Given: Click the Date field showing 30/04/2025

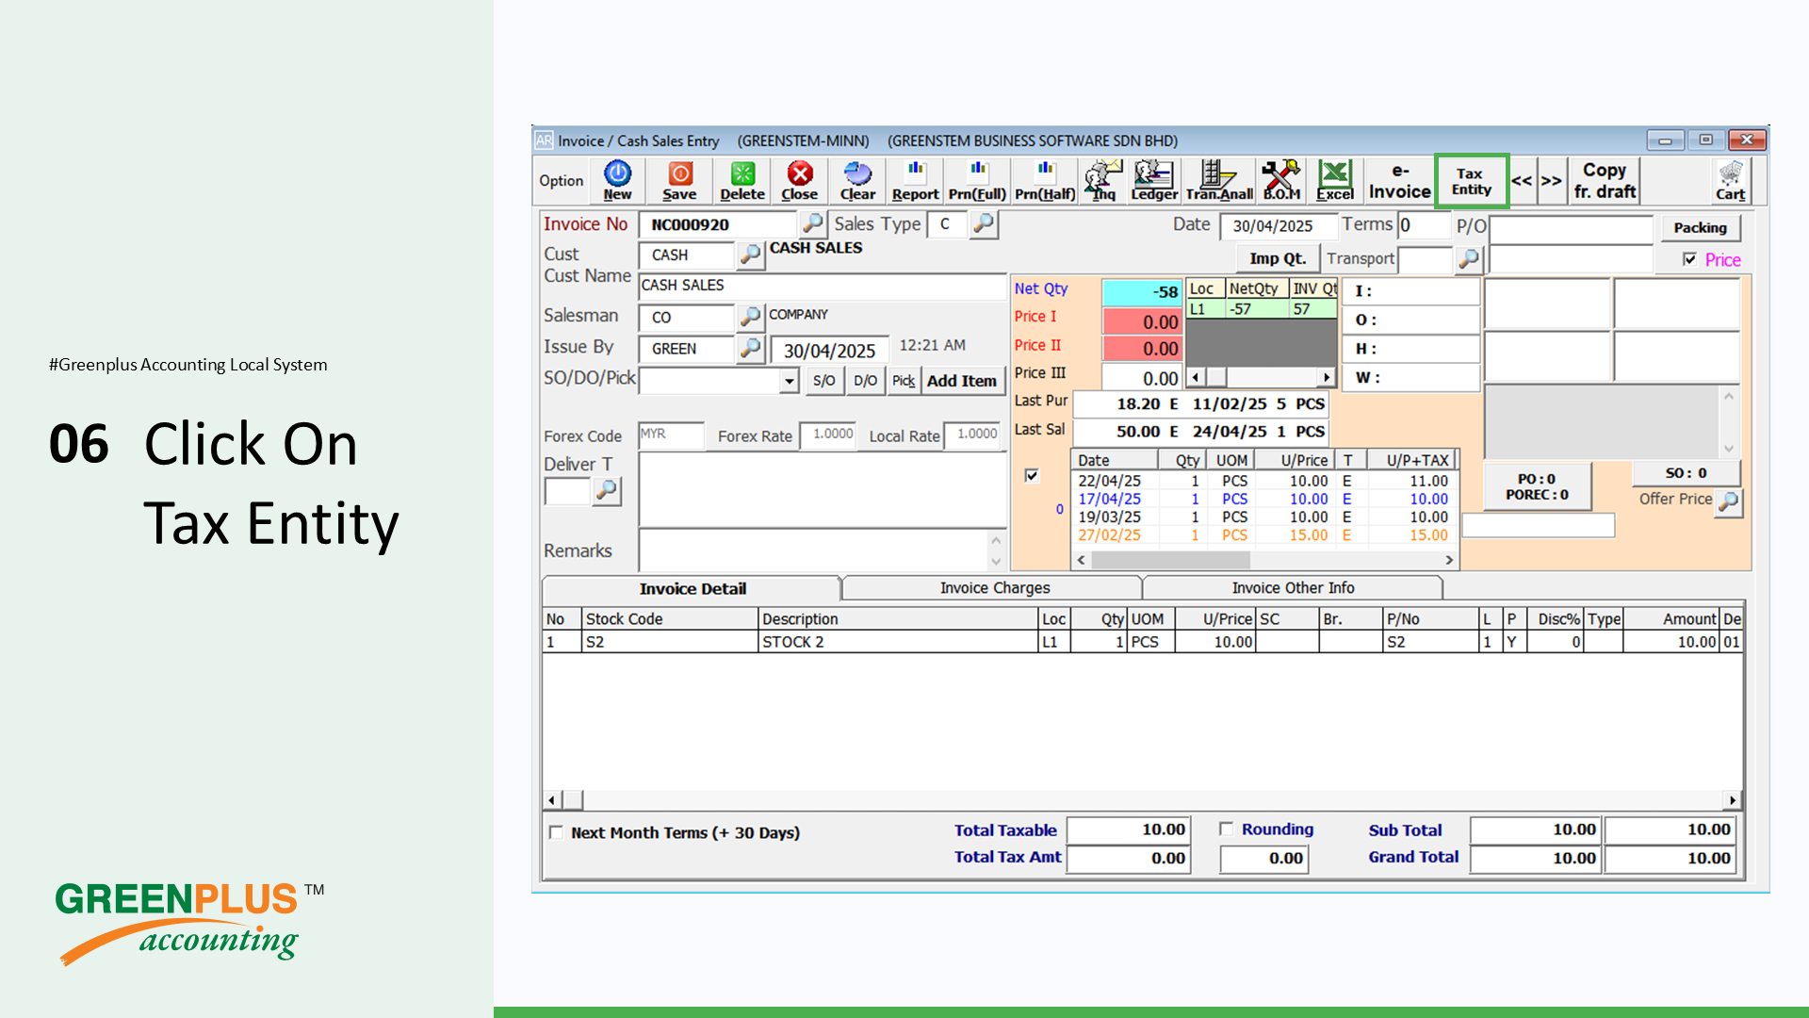Looking at the screenshot, I should [x=1278, y=226].
